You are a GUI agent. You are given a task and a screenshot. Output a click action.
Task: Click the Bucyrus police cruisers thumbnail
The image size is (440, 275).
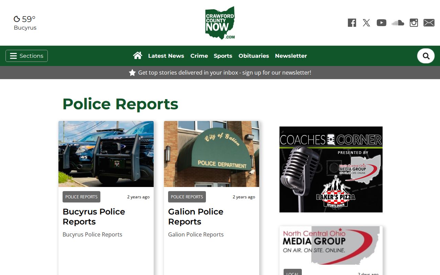pyautogui.click(x=106, y=154)
